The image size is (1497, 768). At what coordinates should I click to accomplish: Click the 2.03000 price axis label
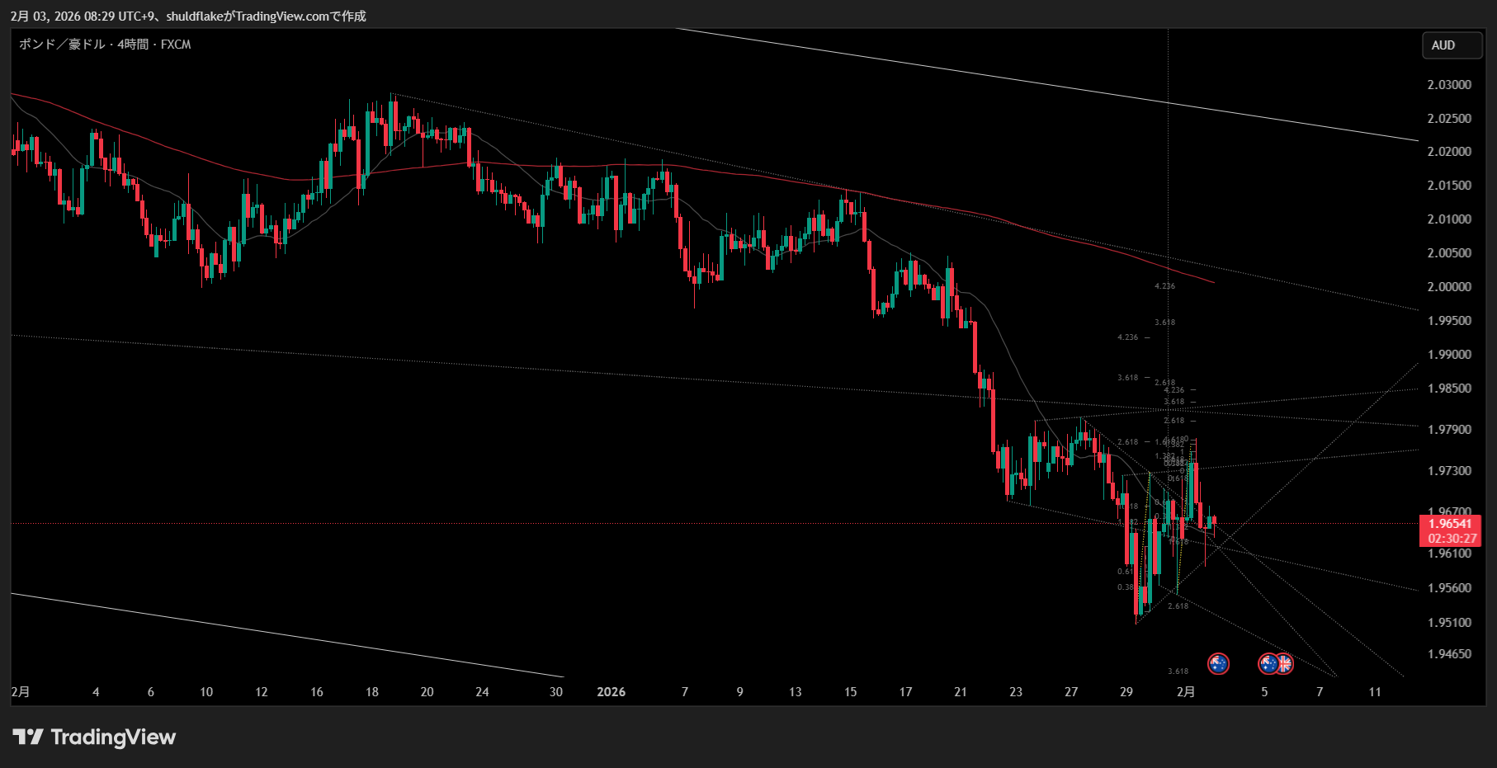tap(1449, 85)
